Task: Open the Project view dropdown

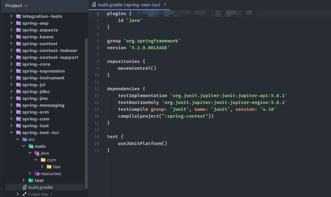Action: pos(26,6)
